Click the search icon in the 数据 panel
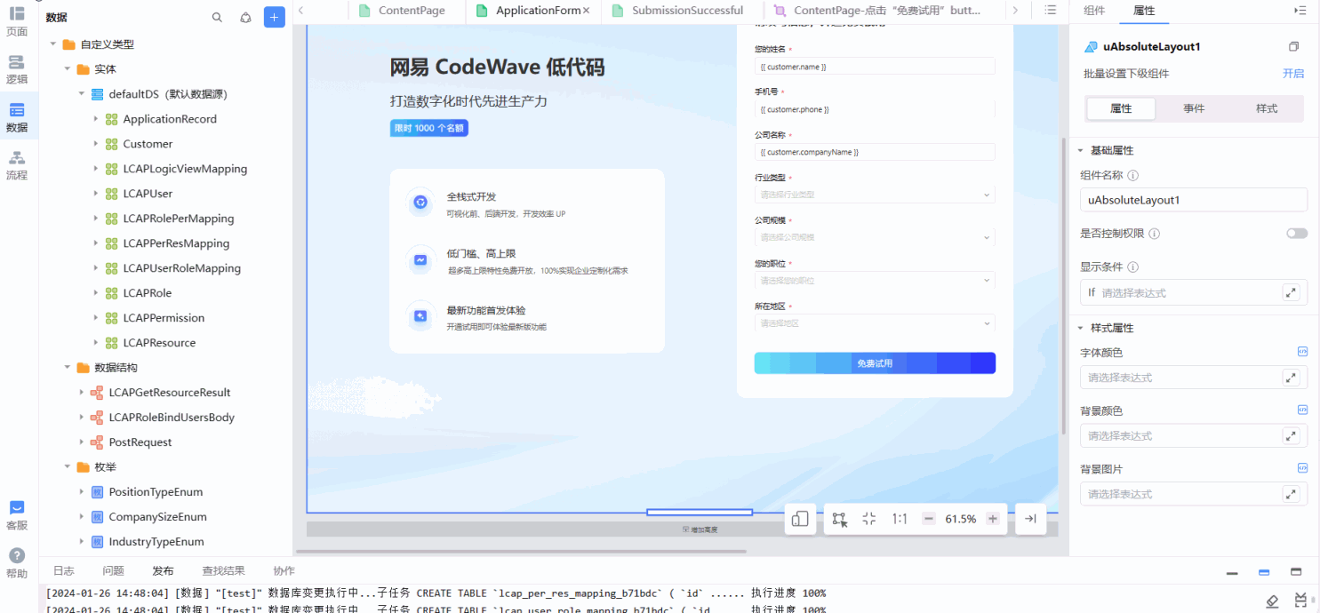The height and width of the screenshot is (613, 1320). [217, 17]
